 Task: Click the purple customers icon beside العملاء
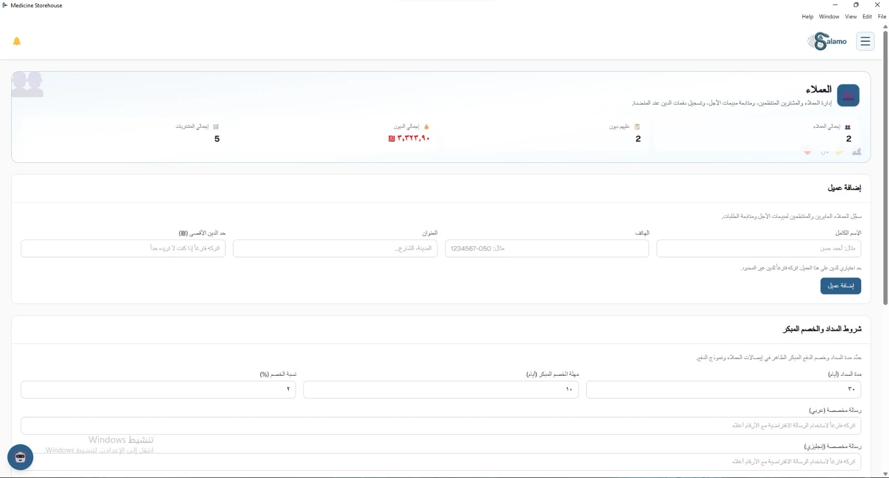[848, 96]
